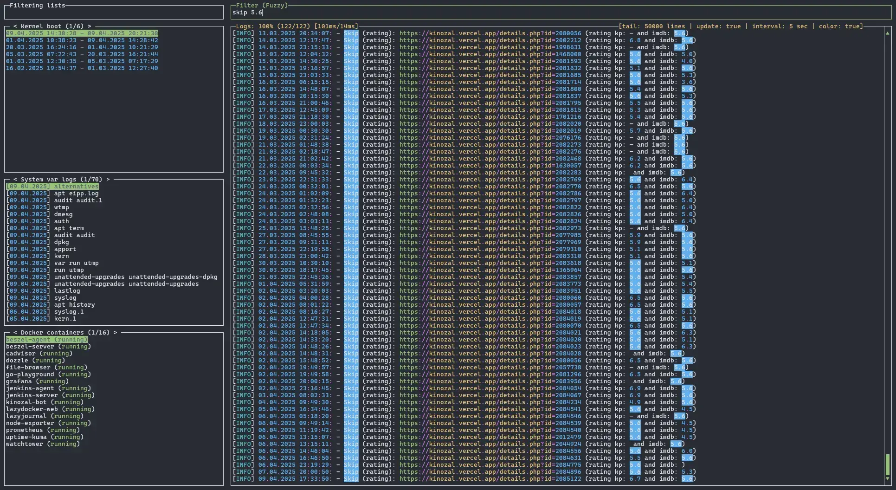Click the right arrow after Kernel boot (1/6)
Viewport: 896px width, 490px height.
pyautogui.click(x=90, y=26)
